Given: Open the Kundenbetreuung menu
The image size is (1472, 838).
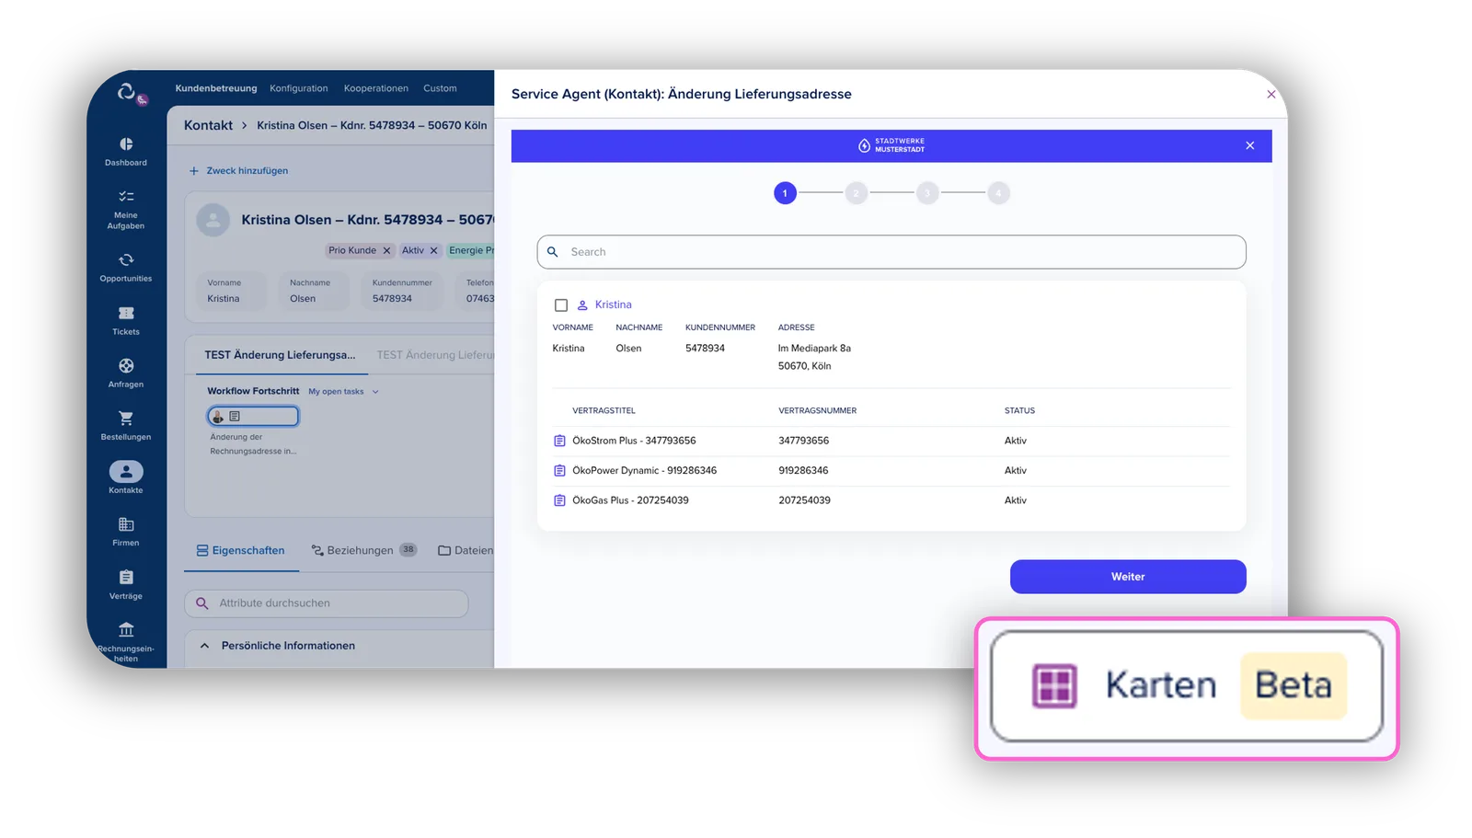Looking at the screenshot, I should pyautogui.click(x=216, y=88).
